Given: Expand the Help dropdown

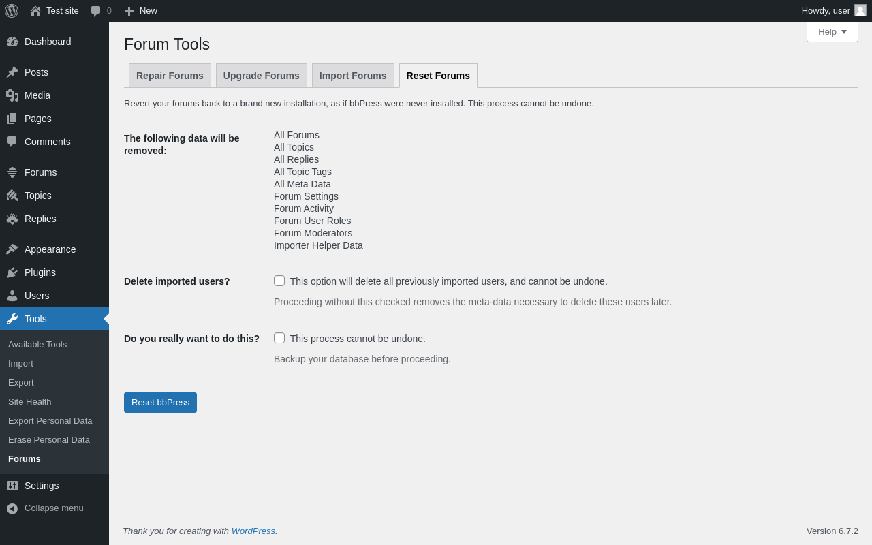Looking at the screenshot, I should [x=832, y=31].
